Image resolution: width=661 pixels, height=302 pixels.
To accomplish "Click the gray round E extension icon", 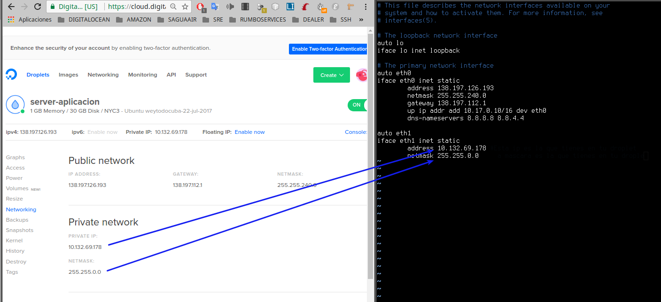I will tap(335, 7).
